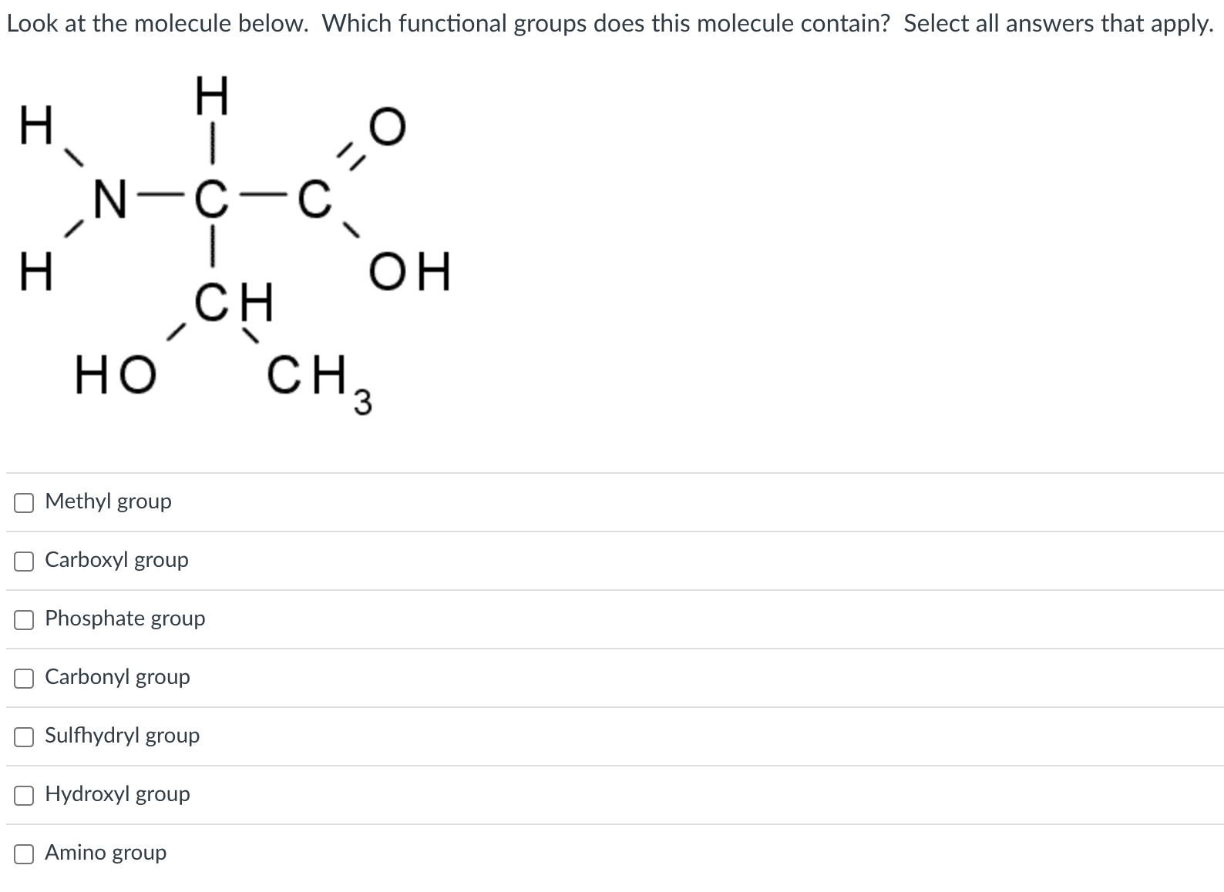Image resolution: width=1224 pixels, height=892 pixels.
Task: Check the Sulfhydryl group checkbox
Action: [x=24, y=736]
